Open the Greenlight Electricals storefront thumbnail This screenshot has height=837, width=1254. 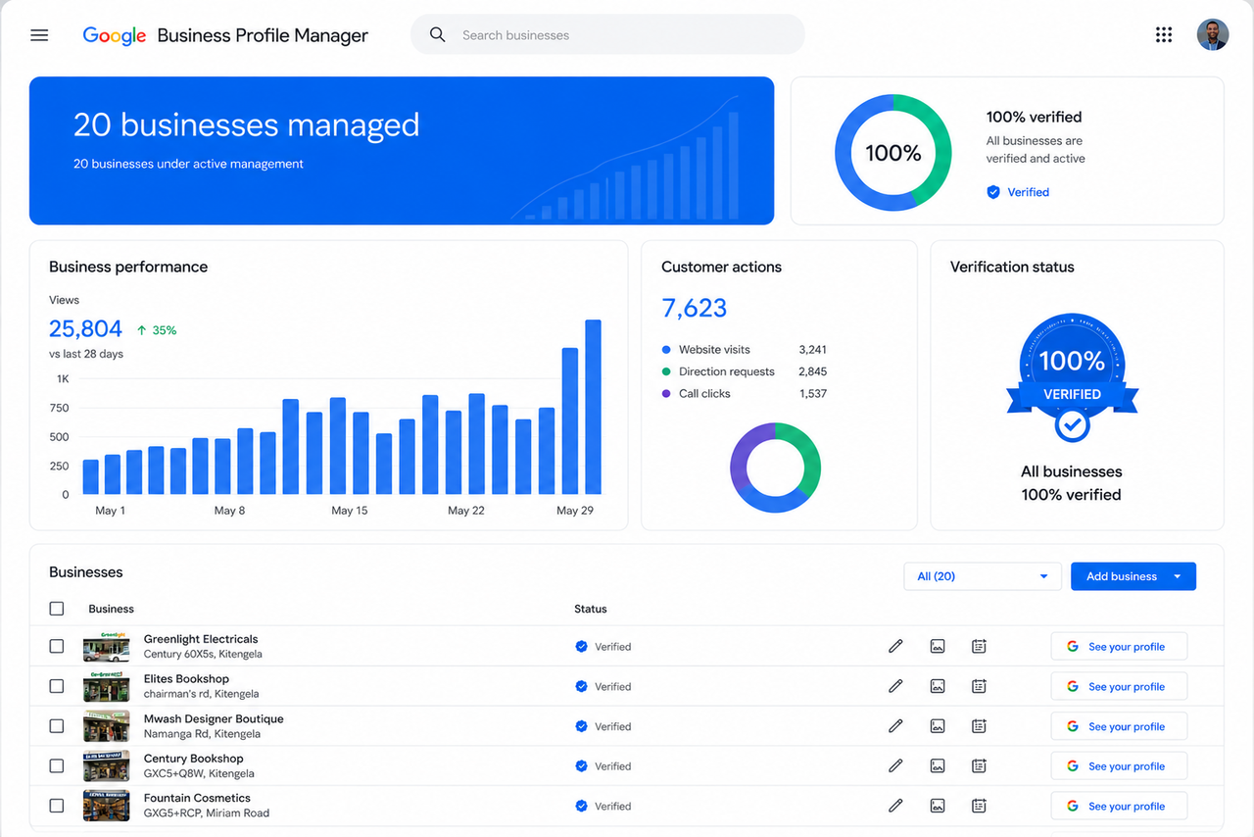(106, 646)
